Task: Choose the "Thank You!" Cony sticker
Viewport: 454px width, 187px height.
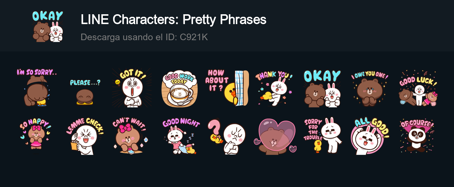Action: (274, 88)
